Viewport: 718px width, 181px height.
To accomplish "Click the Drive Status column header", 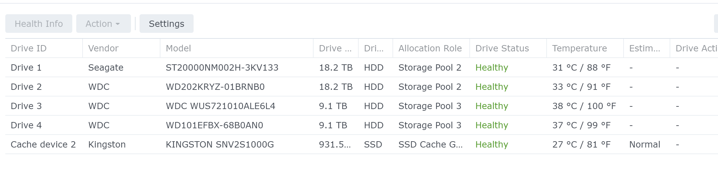I will pyautogui.click(x=508, y=48).
